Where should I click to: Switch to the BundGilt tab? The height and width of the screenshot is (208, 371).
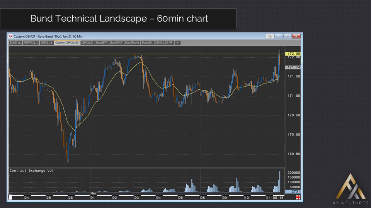click(x=147, y=43)
